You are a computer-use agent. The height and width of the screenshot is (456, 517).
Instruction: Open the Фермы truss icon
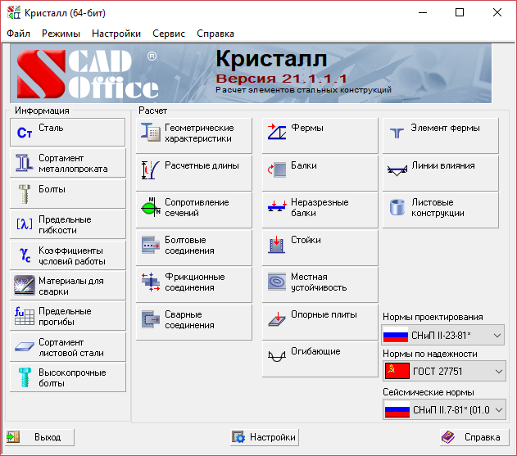277,132
